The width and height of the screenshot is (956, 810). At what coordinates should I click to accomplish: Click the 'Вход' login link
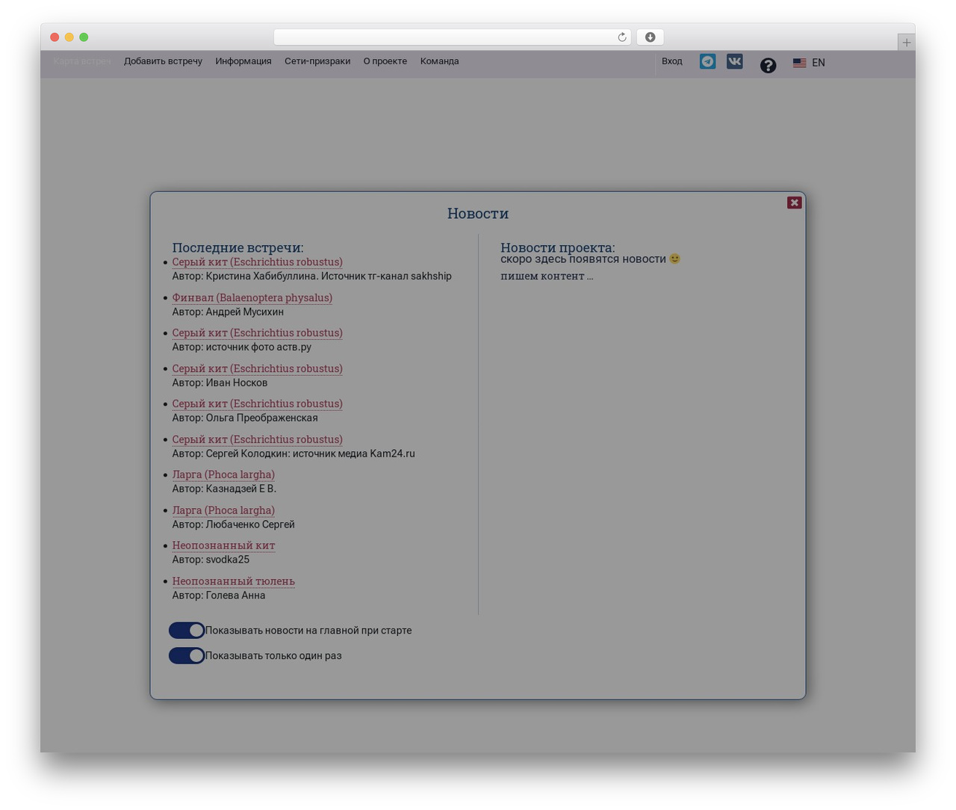(x=671, y=61)
